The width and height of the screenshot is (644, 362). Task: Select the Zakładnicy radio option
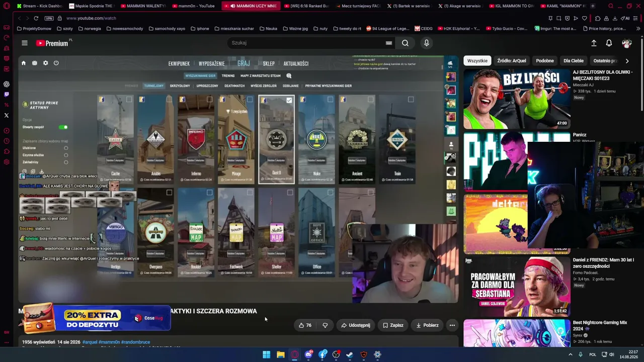66,162
